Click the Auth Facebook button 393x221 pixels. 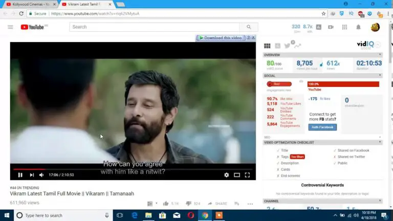pyautogui.click(x=322, y=127)
